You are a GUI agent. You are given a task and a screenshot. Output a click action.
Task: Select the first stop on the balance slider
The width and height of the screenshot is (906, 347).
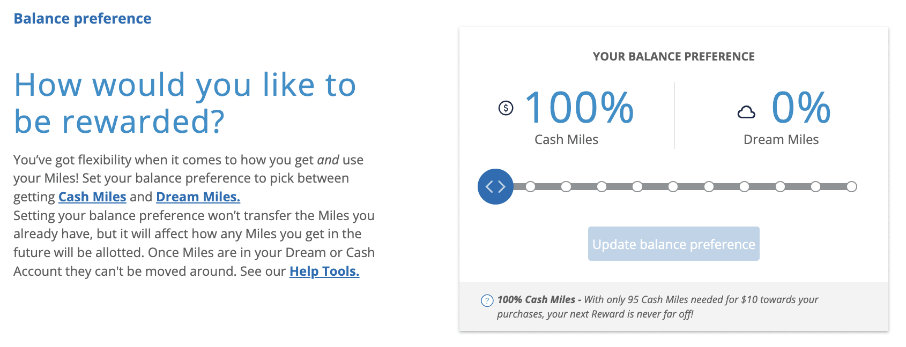tap(530, 186)
